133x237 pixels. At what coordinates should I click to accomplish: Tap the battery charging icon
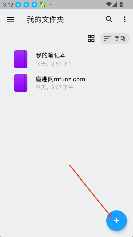pyautogui.click(x=121, y=4)
